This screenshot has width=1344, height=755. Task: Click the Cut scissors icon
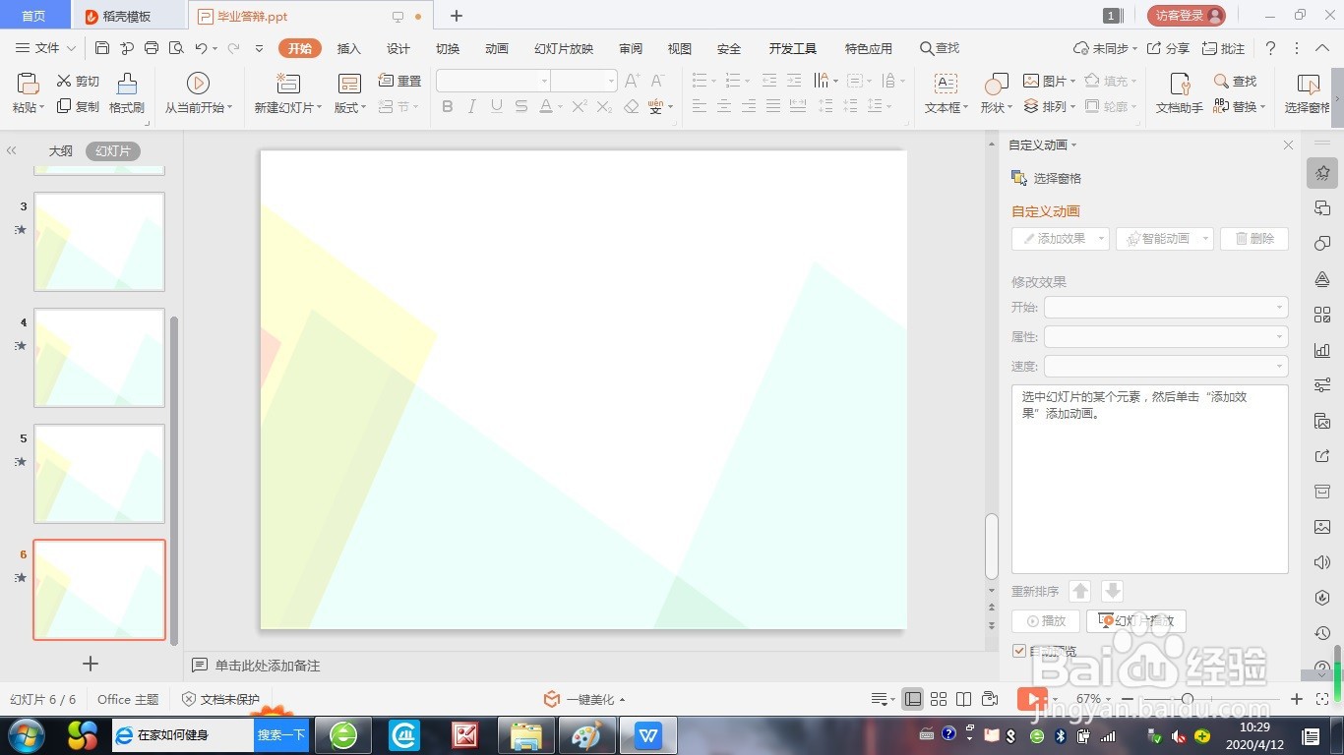[64, 81]
